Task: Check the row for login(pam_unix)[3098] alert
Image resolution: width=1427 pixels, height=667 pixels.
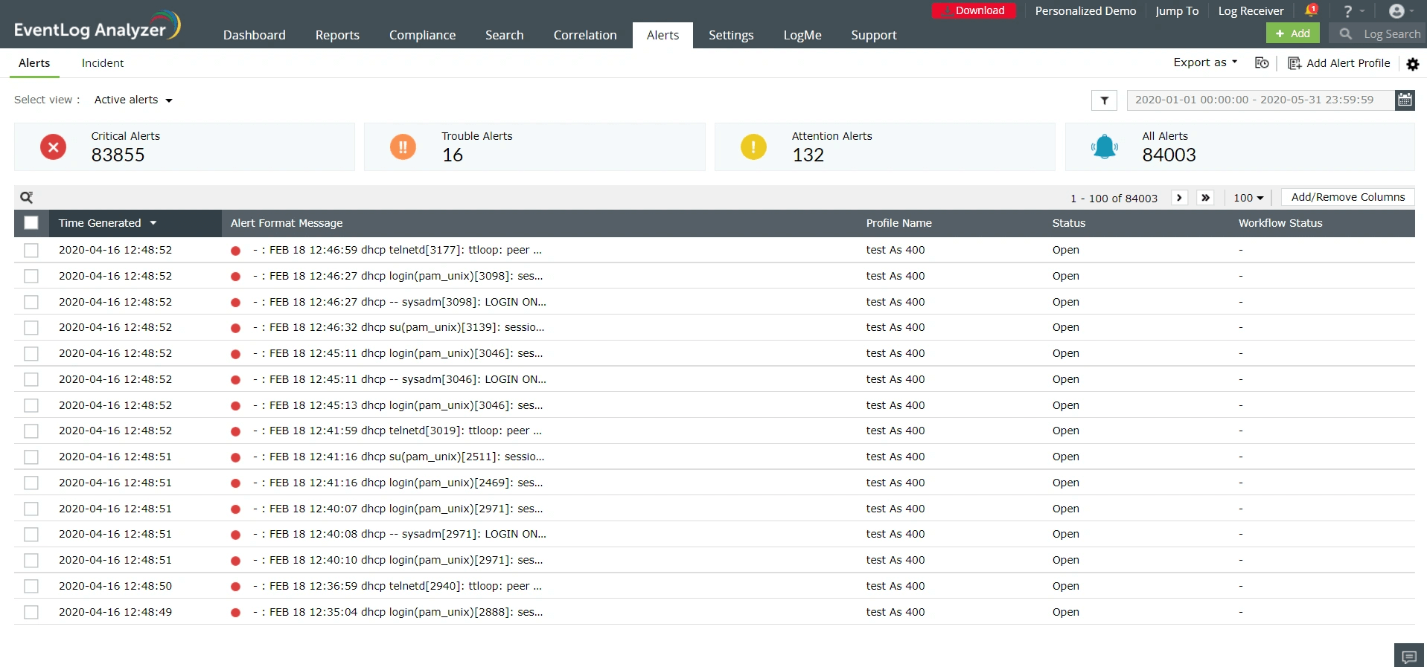Action: (x=31, y=277)
